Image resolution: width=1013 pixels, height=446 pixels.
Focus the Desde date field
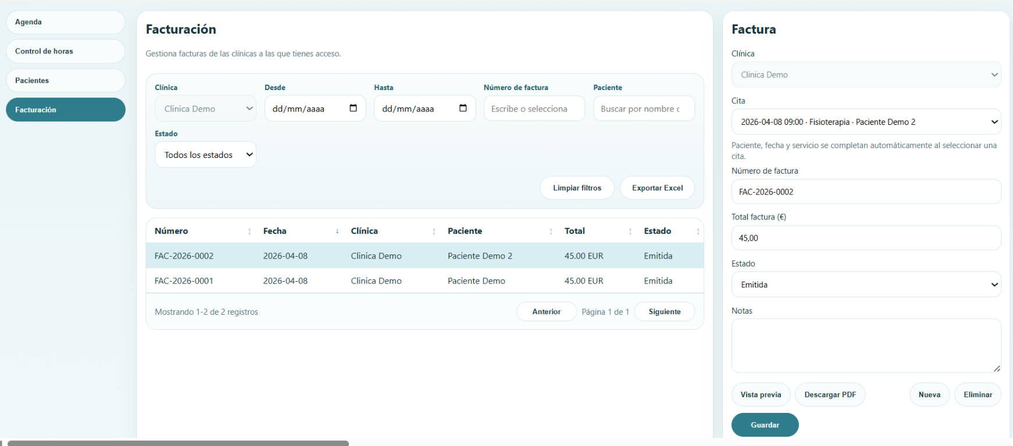[x=315, y=109]
